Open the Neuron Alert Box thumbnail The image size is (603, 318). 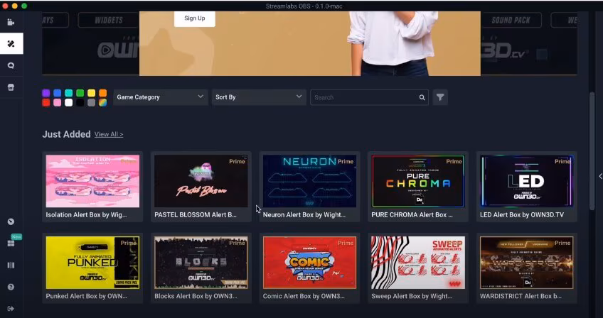(309, 181)
